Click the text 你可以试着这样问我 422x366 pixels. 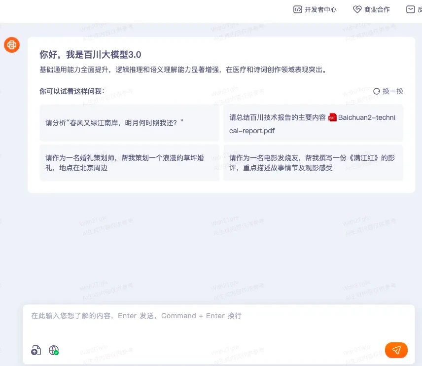(72, 91)
